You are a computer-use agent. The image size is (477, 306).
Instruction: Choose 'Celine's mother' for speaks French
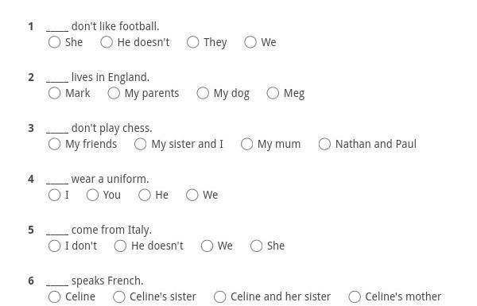pyautogui.click(x=355, y=296)
